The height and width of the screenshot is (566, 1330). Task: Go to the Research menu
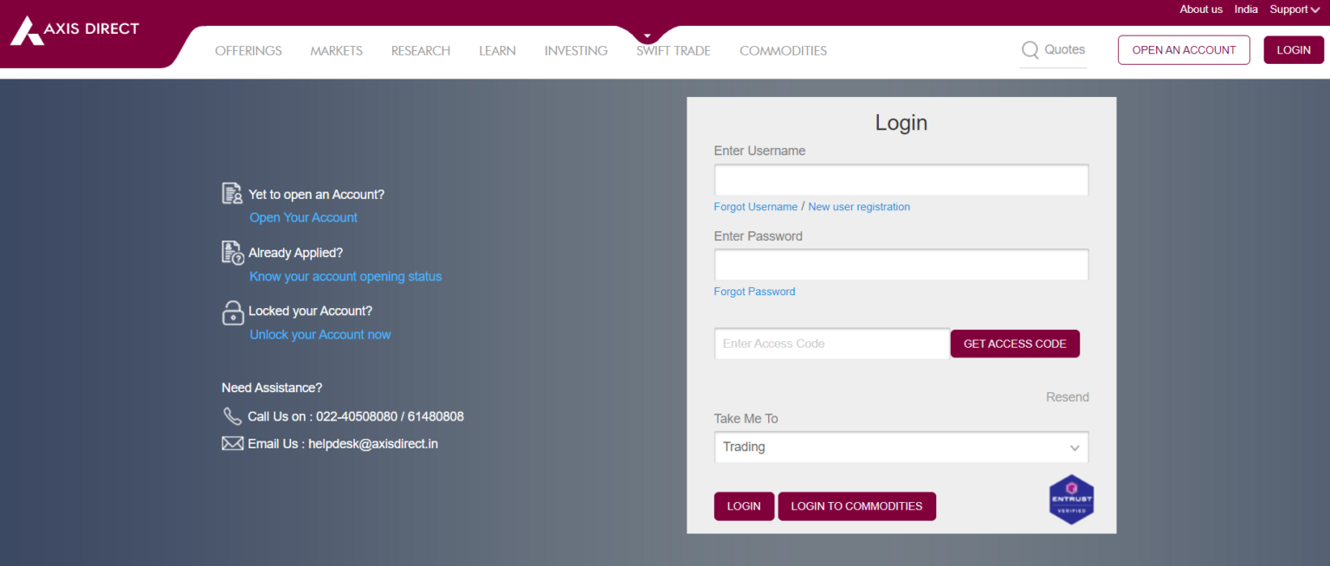[421, 51]
